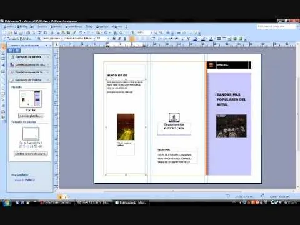
Task: Click the Save icon in the toolbar
Action: click(x=16, y=32)
